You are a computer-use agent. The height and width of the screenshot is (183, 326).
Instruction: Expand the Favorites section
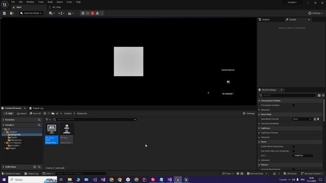[4, 120]
